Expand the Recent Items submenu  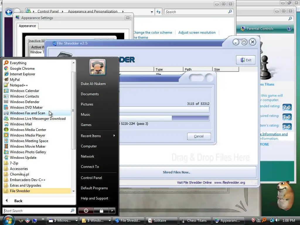coord(98,136)
